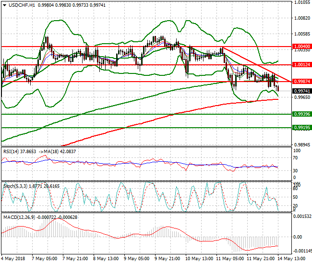Click the MA(18) 42.0837 value text
The image size is (312, 264).
60,152
